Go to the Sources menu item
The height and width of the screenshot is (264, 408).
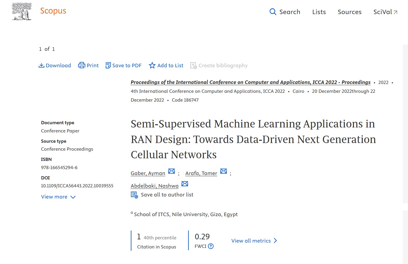350,12
